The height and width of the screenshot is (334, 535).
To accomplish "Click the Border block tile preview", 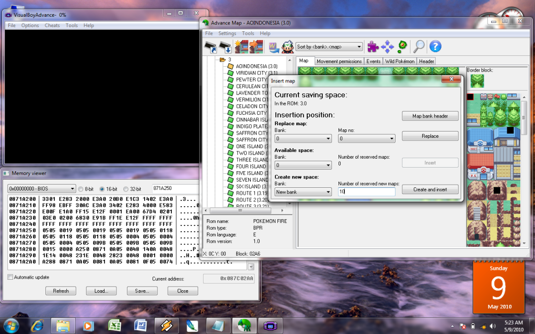I will 477,81.
